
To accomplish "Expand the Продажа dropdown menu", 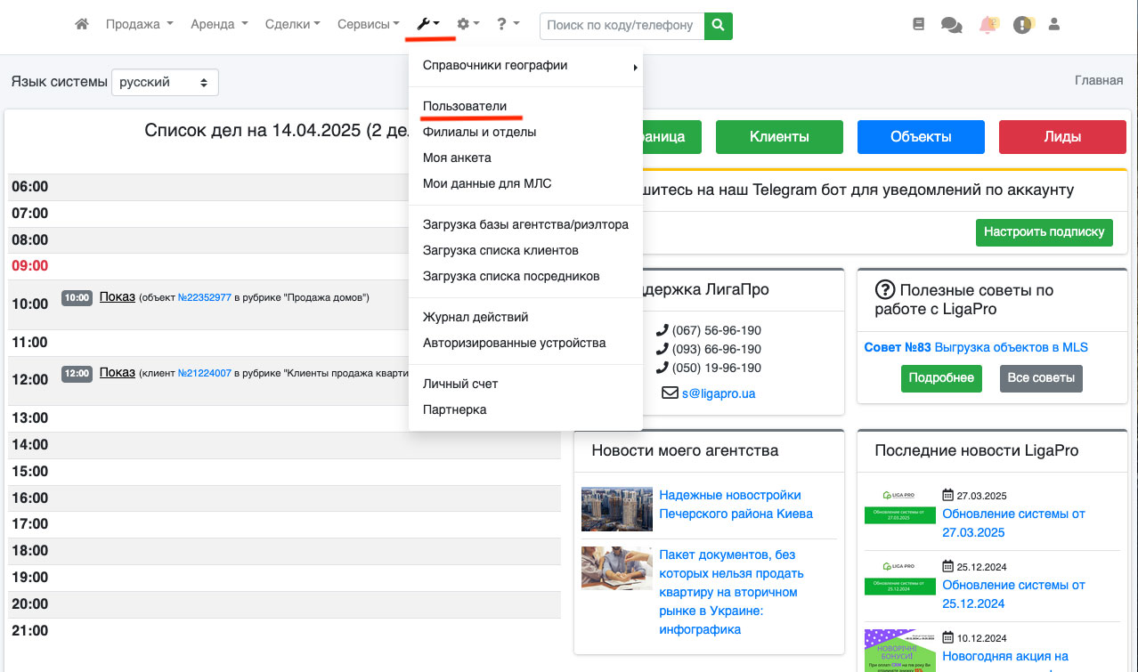I will pos(139,25).
